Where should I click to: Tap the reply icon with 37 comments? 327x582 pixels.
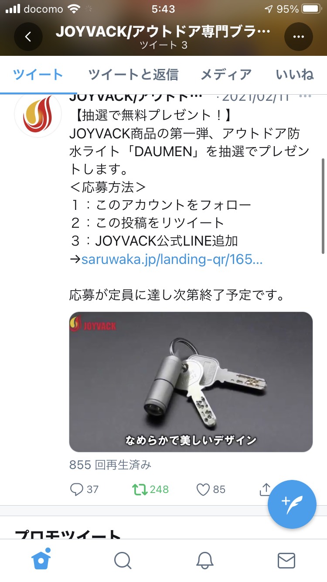[77, 489]
